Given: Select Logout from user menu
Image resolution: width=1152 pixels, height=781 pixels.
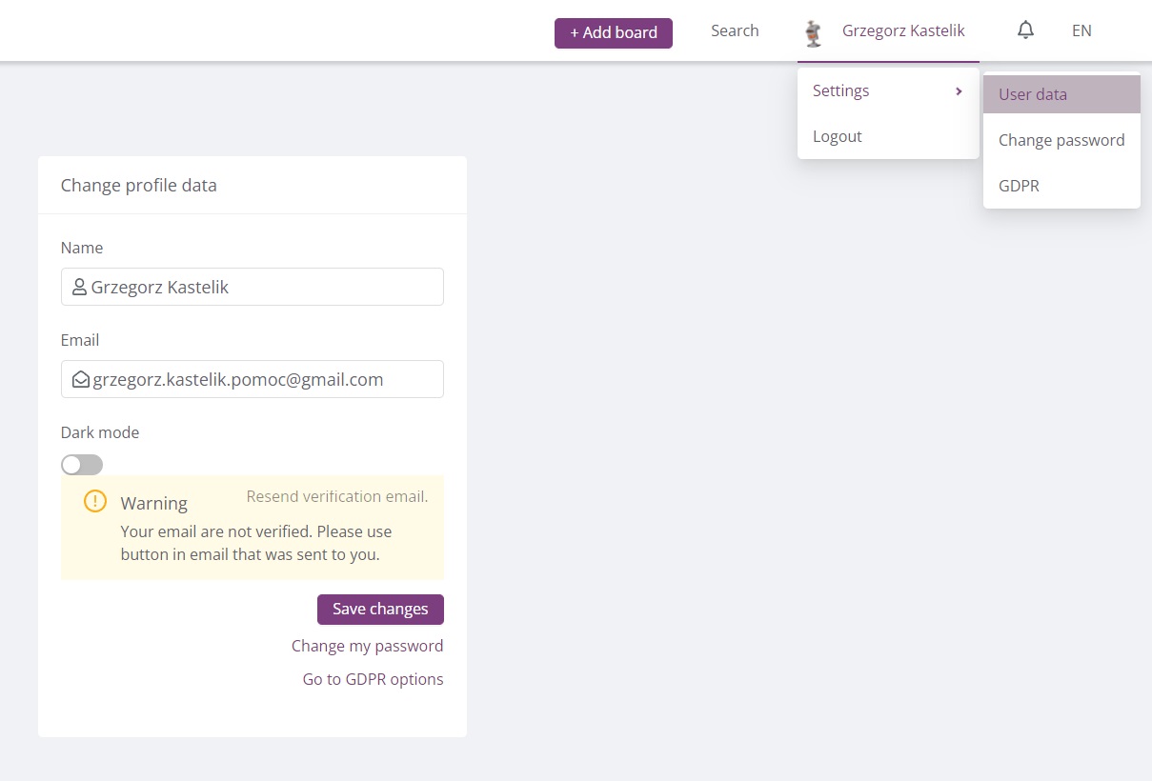Looking at the screenshot, I should [x=838, y=136].
